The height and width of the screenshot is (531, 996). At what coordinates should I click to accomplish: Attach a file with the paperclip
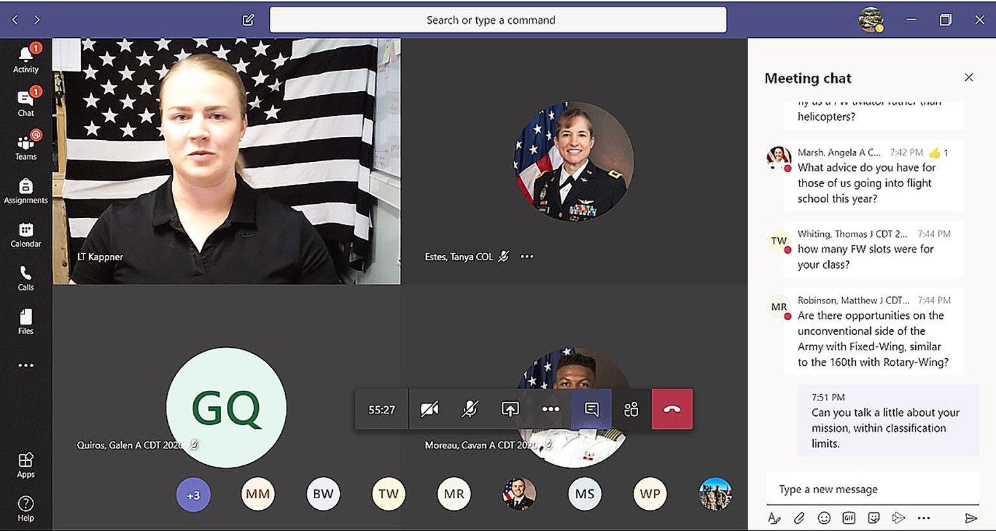tap(799, 518)
